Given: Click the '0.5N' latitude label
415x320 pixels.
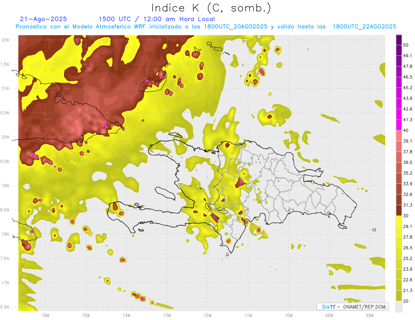Looking at the screenshot, I should [6, 113].
